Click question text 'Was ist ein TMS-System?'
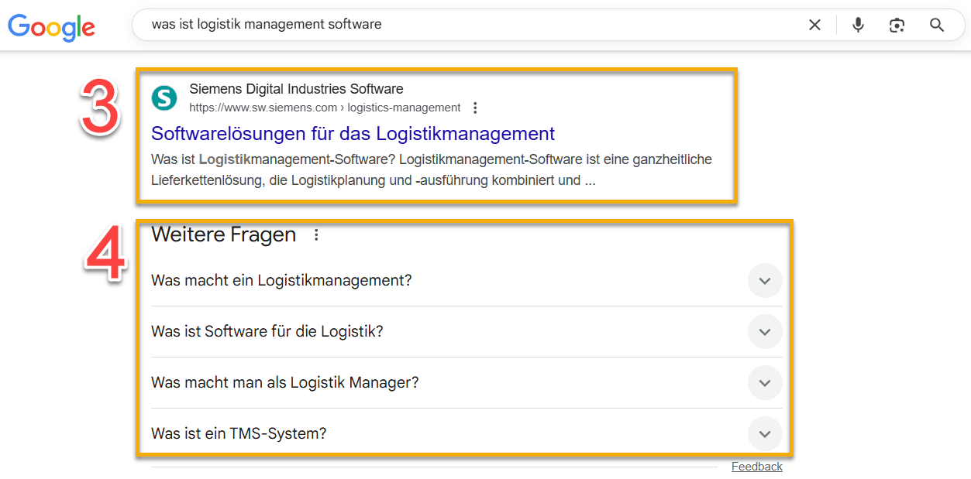The width and height of the screenshot is (971, 479). [239, 433]
